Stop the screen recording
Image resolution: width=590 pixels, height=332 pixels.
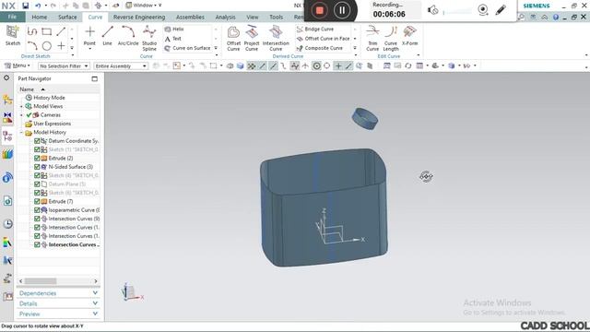pos(320,10)
